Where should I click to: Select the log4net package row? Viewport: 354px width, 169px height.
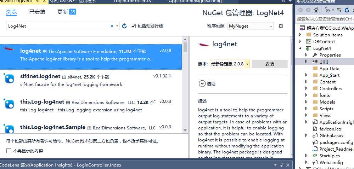(x=91, y=57)
